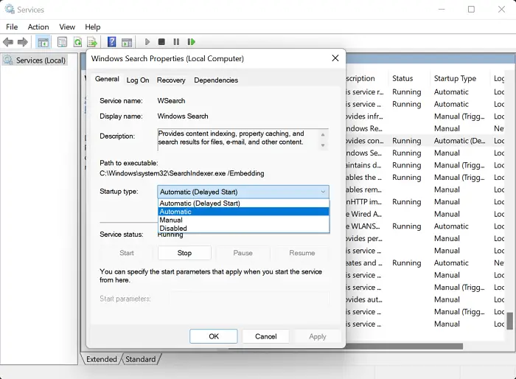Click the Back arrow toolbar icon
Viewport: 516px width, 379px height.
click(8, 42)
